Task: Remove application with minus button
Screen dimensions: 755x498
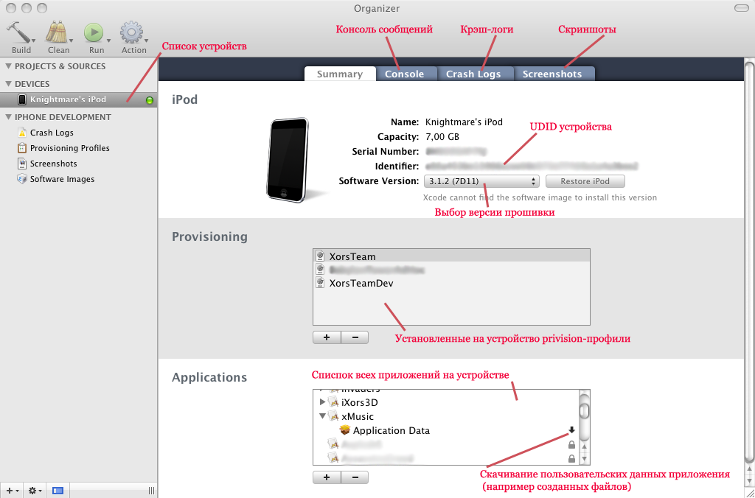Action: point(355,477)
